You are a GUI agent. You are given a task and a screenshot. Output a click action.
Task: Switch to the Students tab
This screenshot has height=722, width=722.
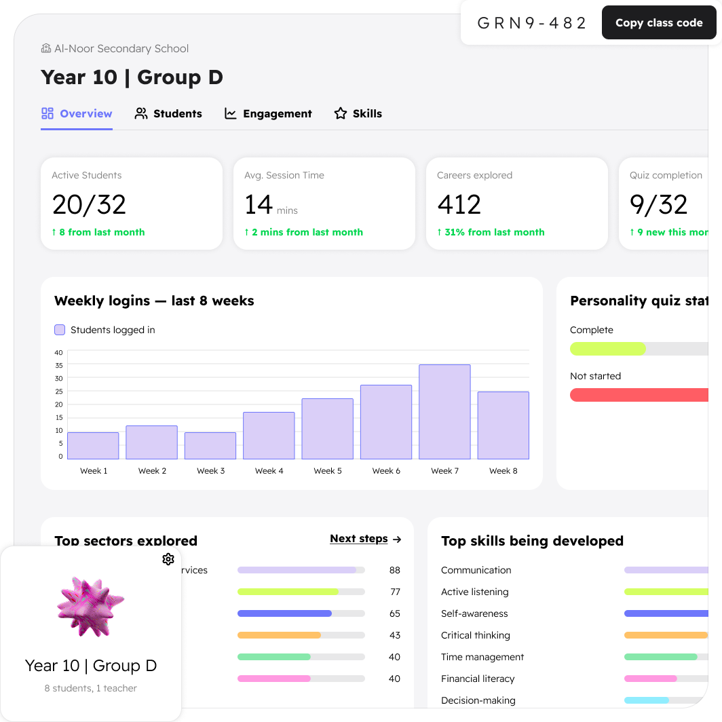pos(168,114)
